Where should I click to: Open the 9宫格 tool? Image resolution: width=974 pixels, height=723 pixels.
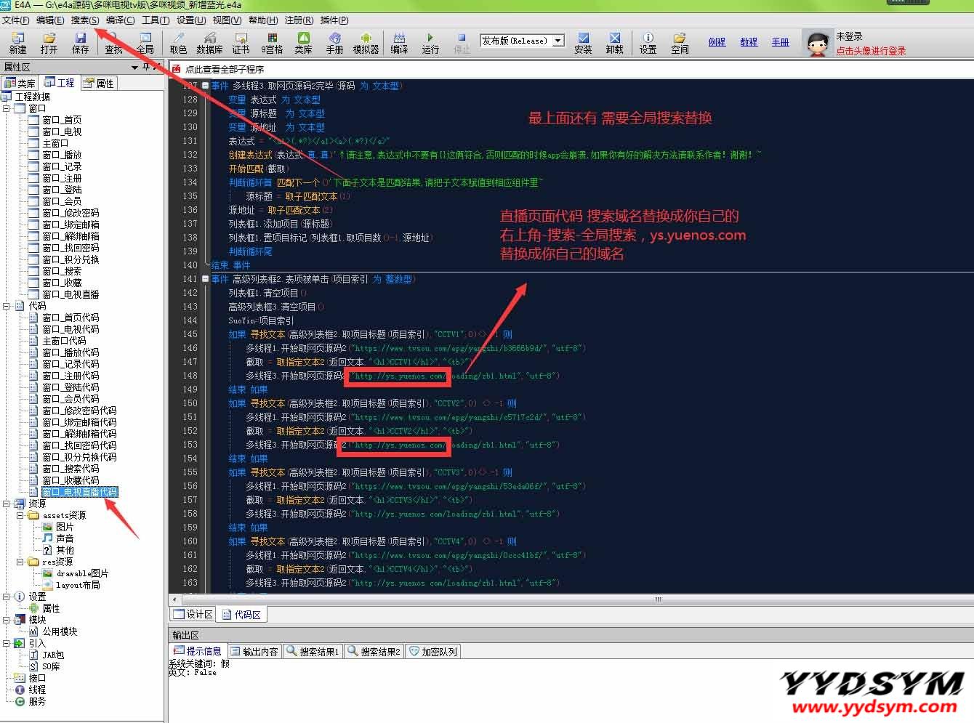[272, 43]
